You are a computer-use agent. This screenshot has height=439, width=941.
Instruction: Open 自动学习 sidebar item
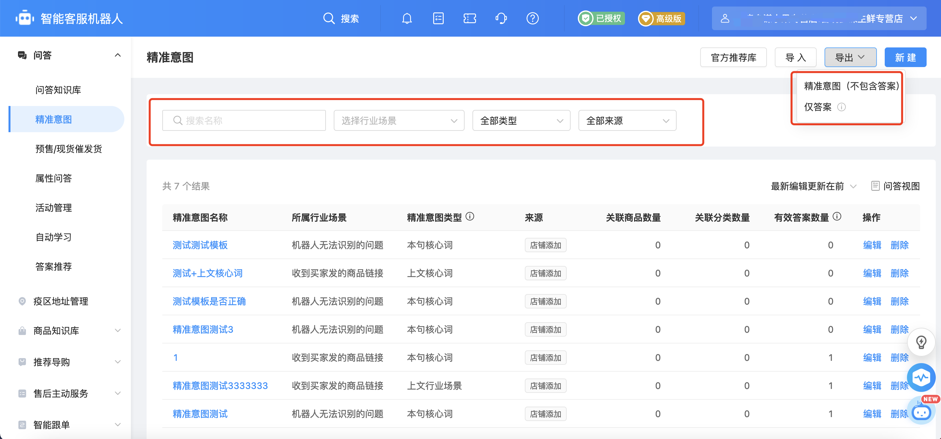(53, 237)
